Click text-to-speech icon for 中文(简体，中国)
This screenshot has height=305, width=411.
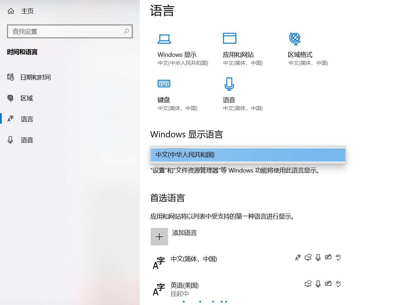[x=308, y=258]
